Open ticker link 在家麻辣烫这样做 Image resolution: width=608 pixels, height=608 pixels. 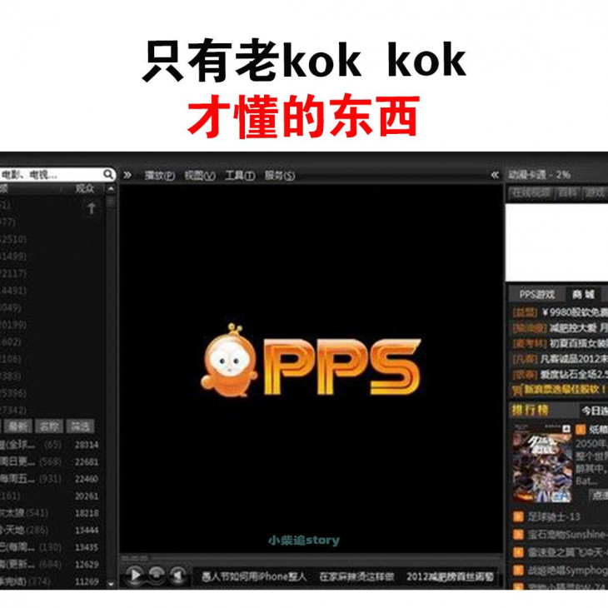[x=356, y=576]
